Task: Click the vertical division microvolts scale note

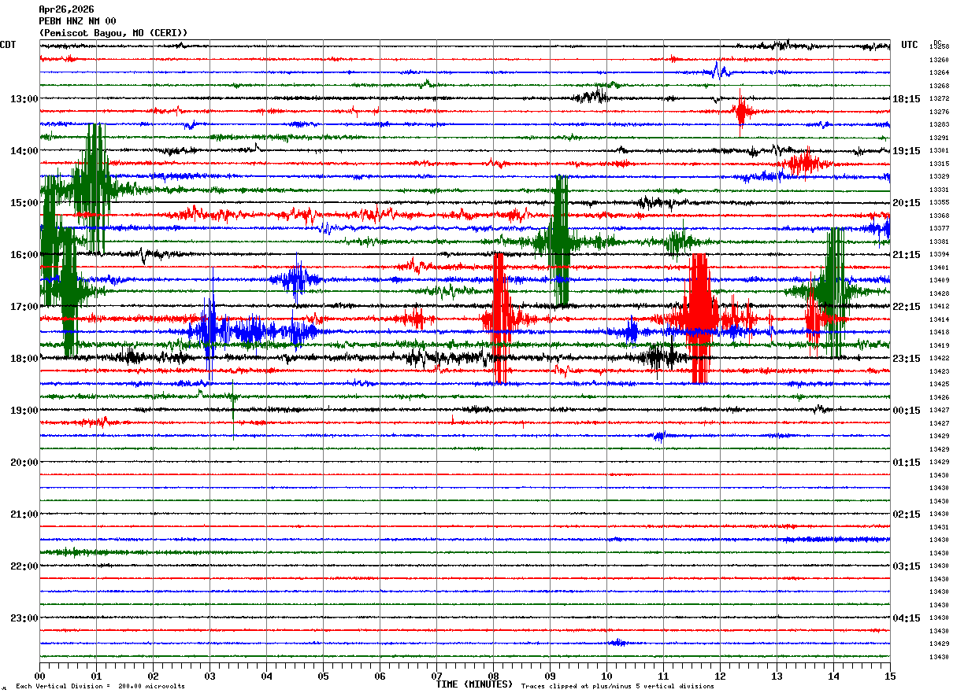Action: click(x=100, y=686)
